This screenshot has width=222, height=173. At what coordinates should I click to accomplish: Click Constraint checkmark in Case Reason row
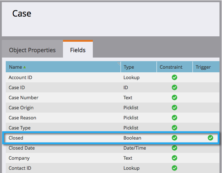click(x=175, y=118)
